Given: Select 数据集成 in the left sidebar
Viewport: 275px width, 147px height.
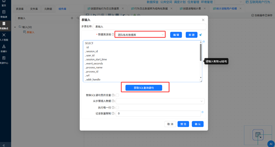Looking at the screenshot, I should pyautogui.click(x=4, y=25).
